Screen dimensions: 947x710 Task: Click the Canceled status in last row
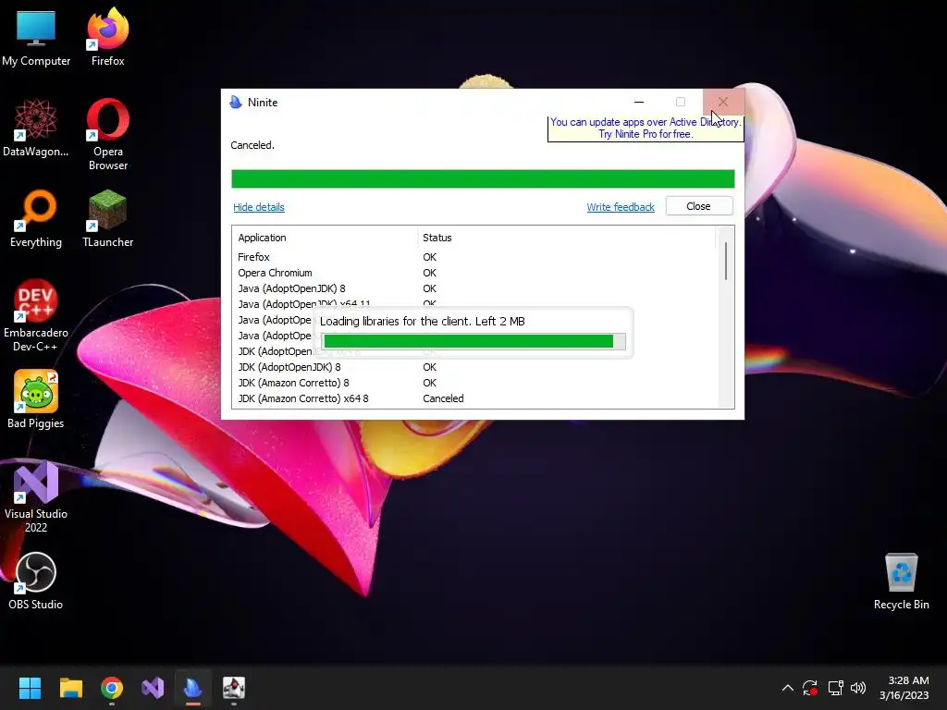click(x=443, y=398)
